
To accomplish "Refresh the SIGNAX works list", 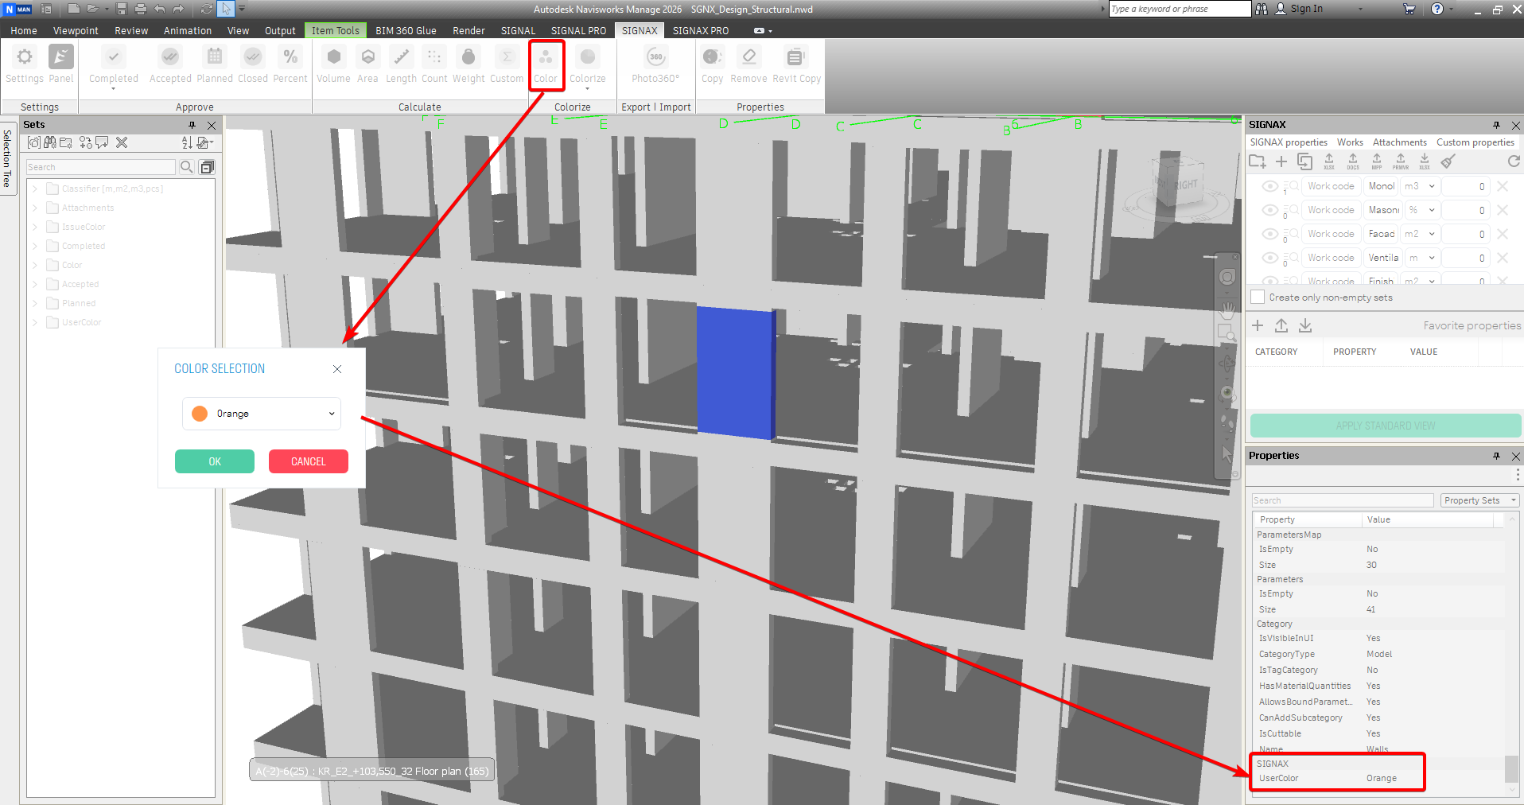I will point(1514,161).
